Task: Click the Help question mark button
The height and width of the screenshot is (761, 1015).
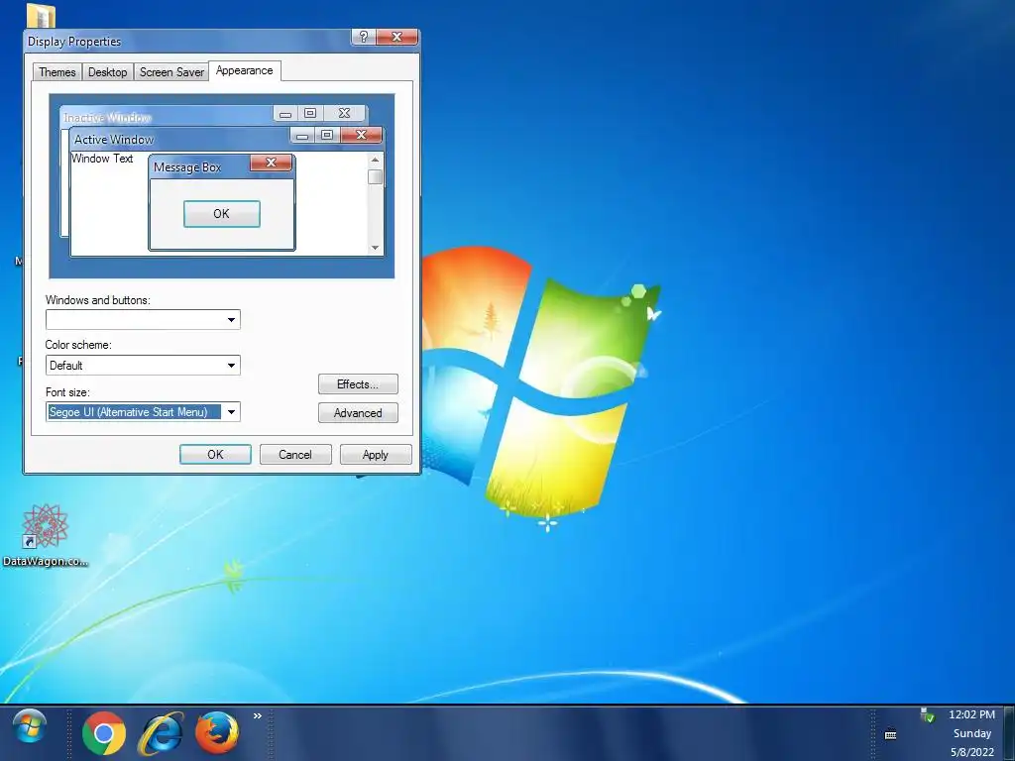Action: [363, 37]
